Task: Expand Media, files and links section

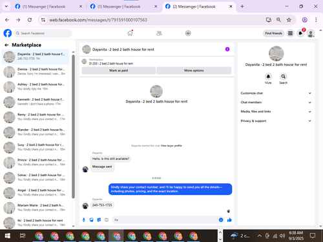Action: tap(276, 112)
